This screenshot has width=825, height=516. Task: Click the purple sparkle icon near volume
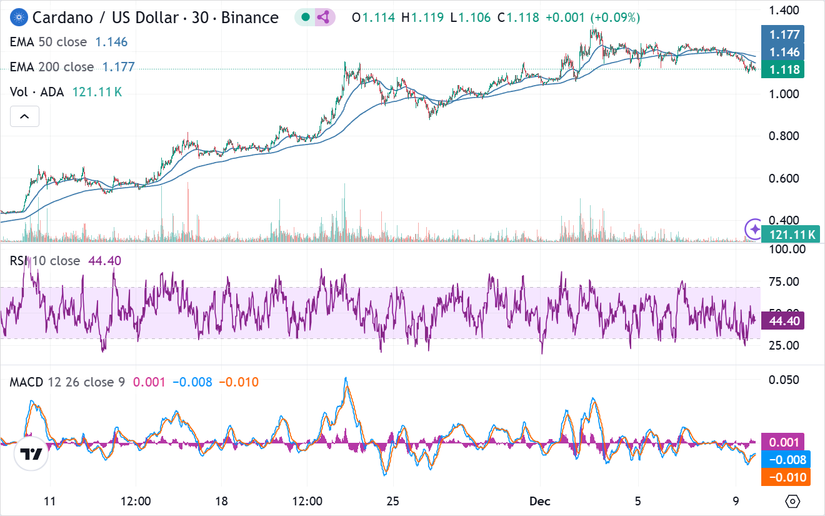click(x=754, y=230)
